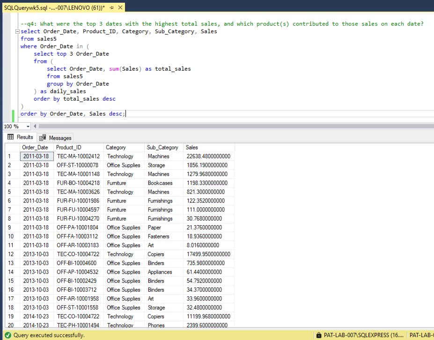Click Bookcases sub-category cell
This screenshot has width=434, height=340.
coord(163,183)
